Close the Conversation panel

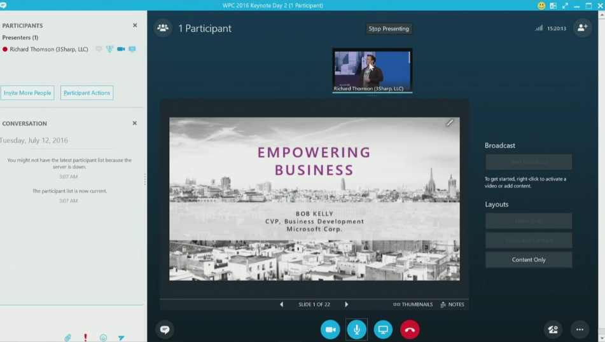point(135,123)
